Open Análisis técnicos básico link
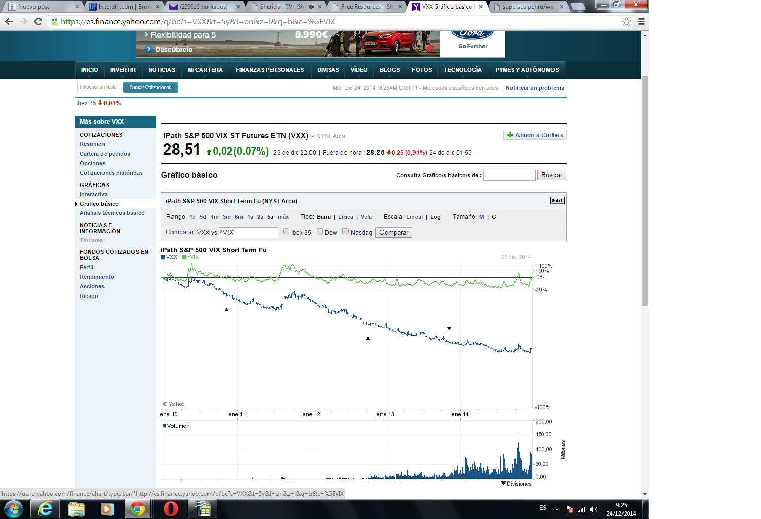 pos(112,213)
